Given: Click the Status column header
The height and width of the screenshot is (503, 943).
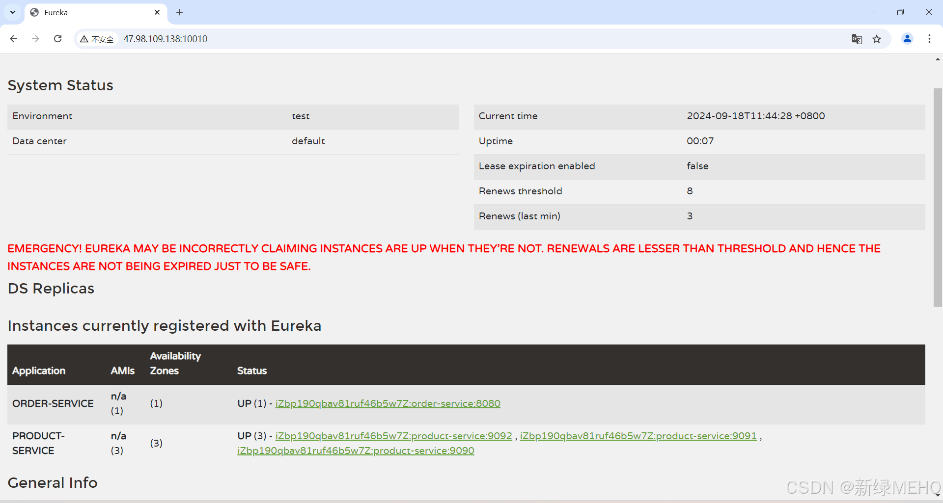Looking at the screenshot, I should (x=252, y=371).
